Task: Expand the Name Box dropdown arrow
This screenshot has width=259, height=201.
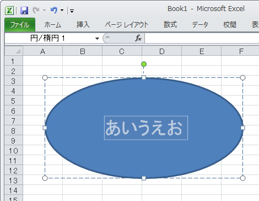Action: [x=97, y=39]
